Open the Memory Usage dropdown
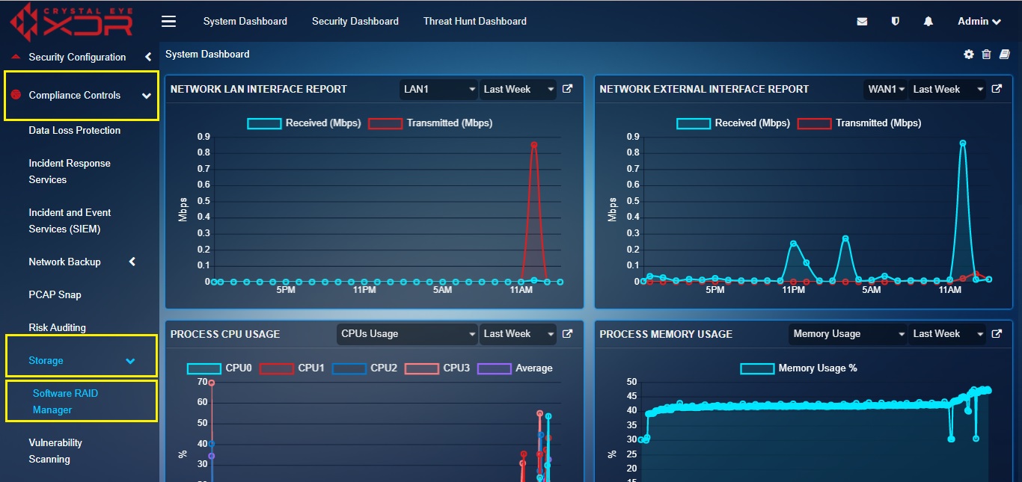 [x=848, y=334]
